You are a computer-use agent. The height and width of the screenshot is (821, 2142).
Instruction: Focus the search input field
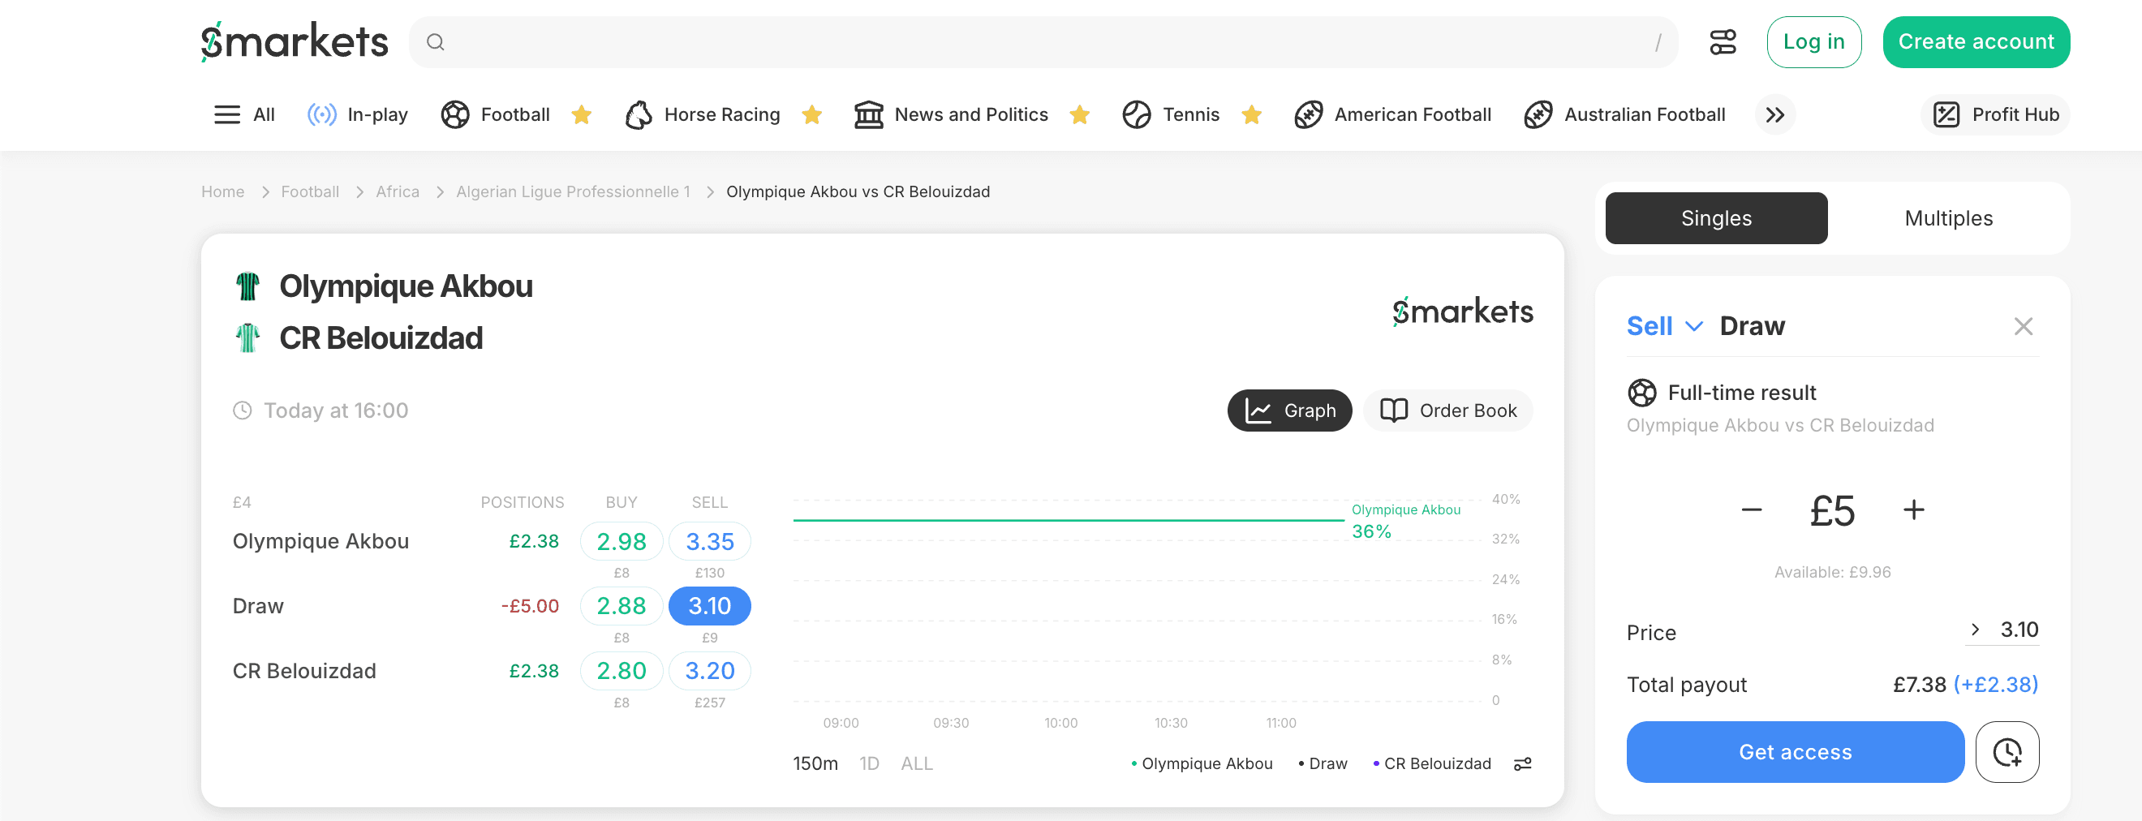pos(1043,42)
